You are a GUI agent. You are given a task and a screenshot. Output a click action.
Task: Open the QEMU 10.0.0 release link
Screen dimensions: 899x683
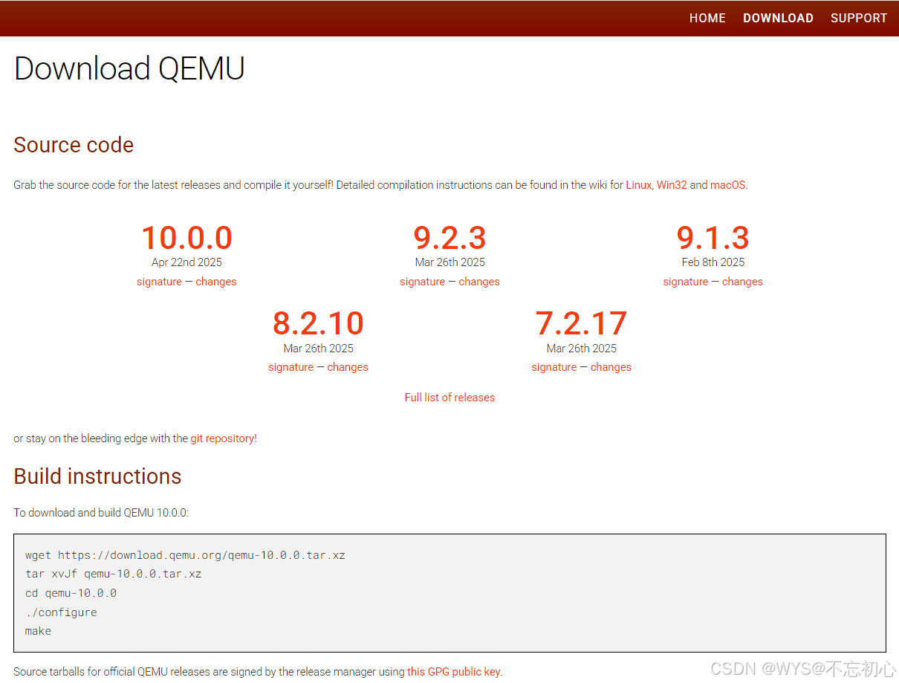(186, 238)
